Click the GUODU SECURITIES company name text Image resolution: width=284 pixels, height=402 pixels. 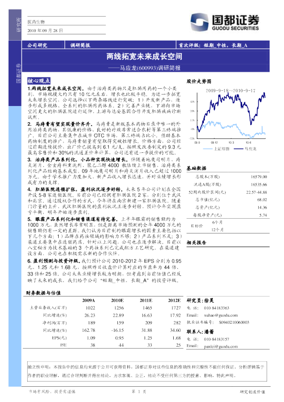click(235, 28)
